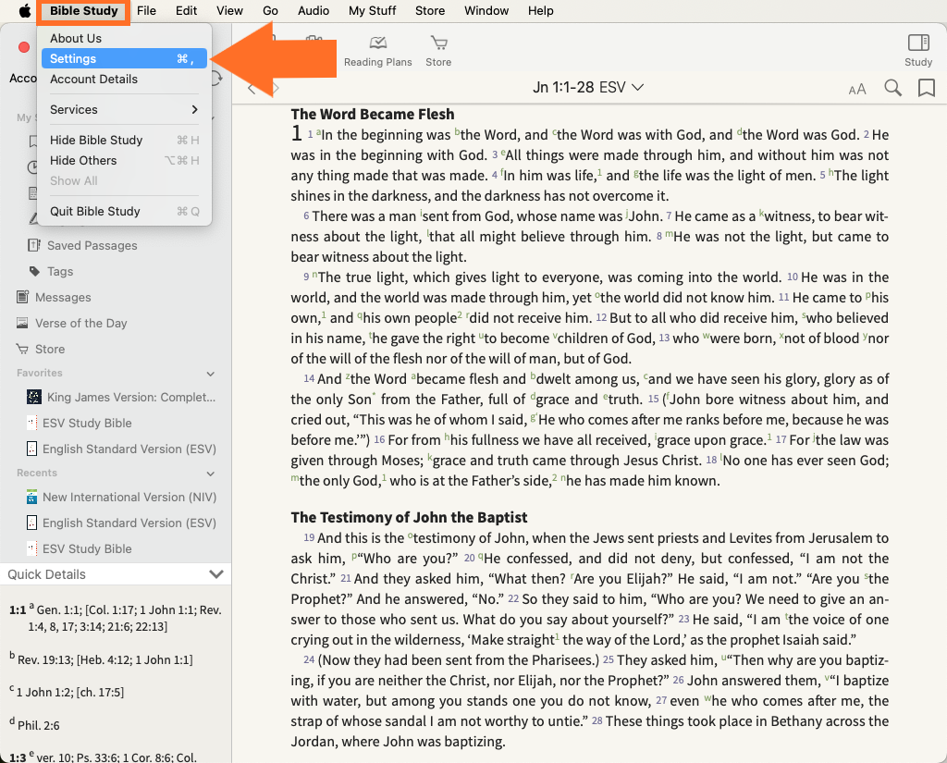Collapse the Favorites section
Image resolution: width=947 pixels, height=763 pixels.
coord(211,374)
